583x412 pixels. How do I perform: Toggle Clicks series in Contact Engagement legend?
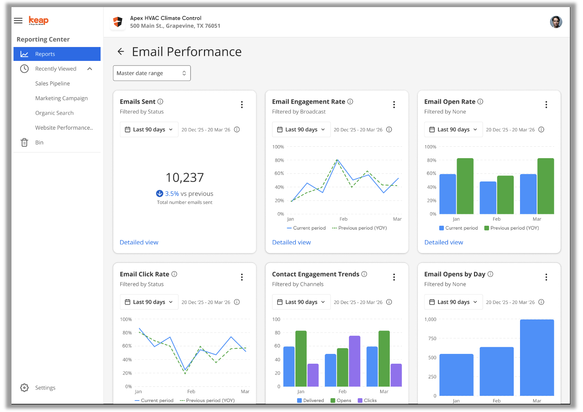pyautogui.click(x=367, y=400)
